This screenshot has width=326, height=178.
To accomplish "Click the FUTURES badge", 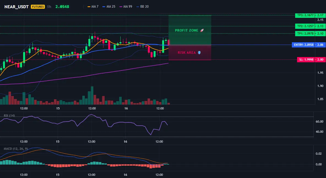I will coord(38,7).
